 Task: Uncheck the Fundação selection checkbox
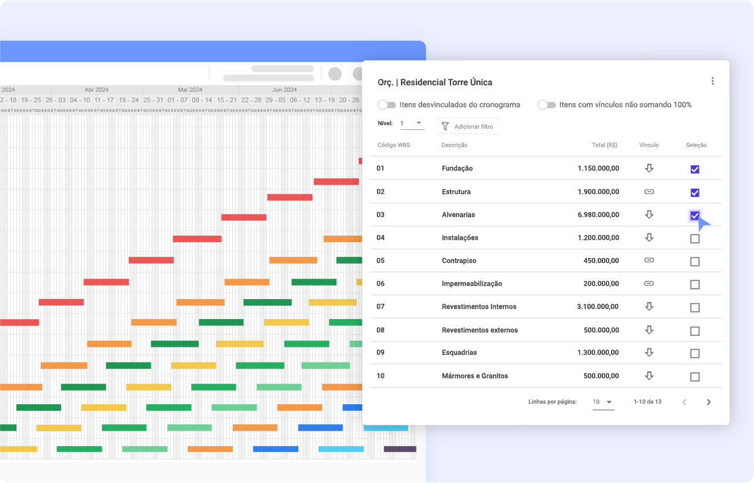tap(695, 169)
